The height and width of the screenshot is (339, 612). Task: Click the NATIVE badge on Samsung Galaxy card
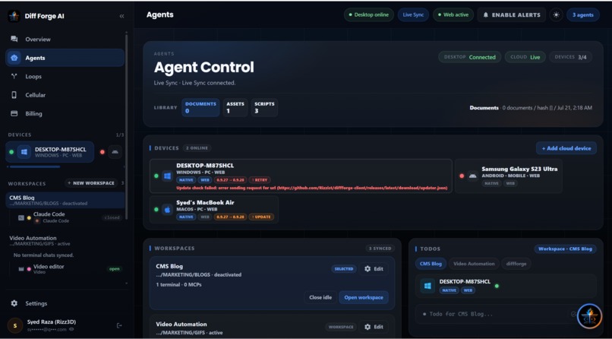point(491,183)
